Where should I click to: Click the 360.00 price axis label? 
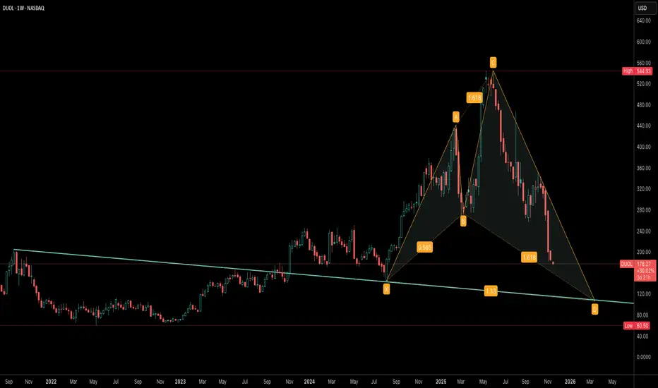(x=643, y=168)
